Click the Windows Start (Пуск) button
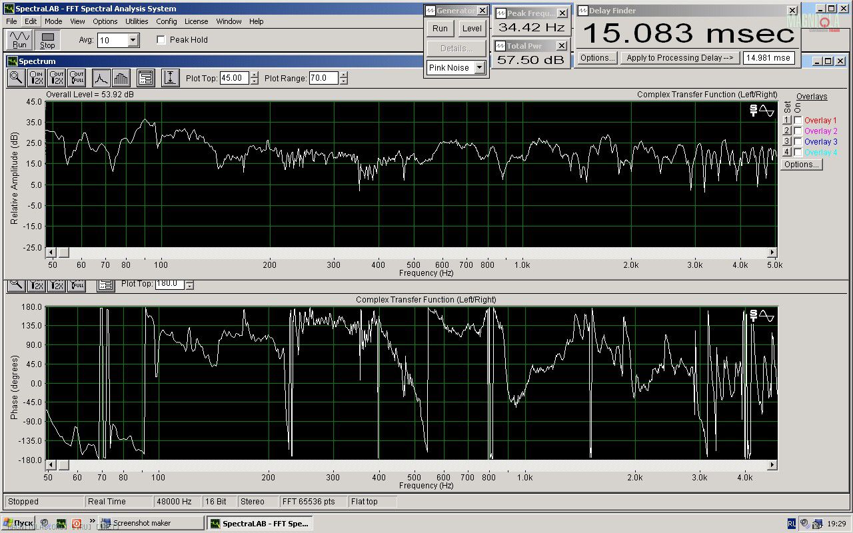Viewport: 853px width, 533px height. pos(18,523)
